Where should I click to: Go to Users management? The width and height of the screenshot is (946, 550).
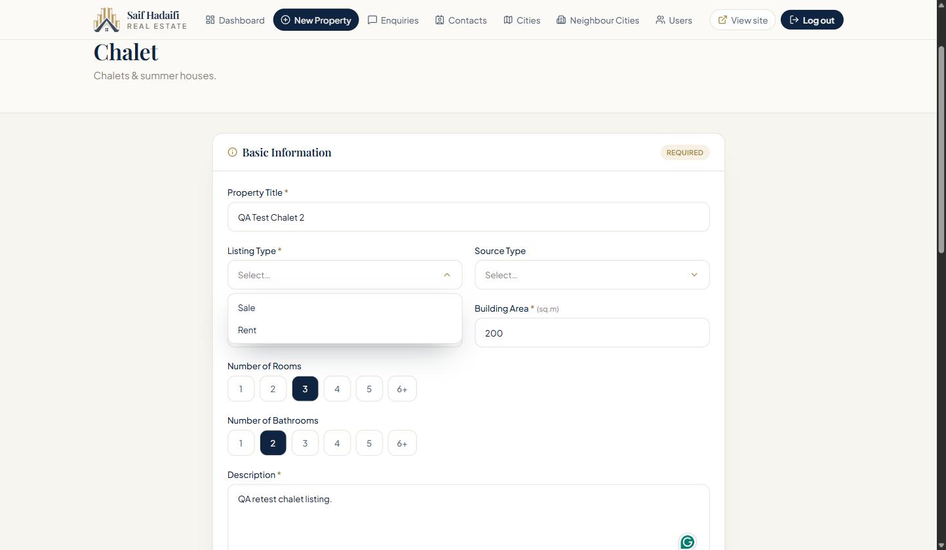(674, 20)
